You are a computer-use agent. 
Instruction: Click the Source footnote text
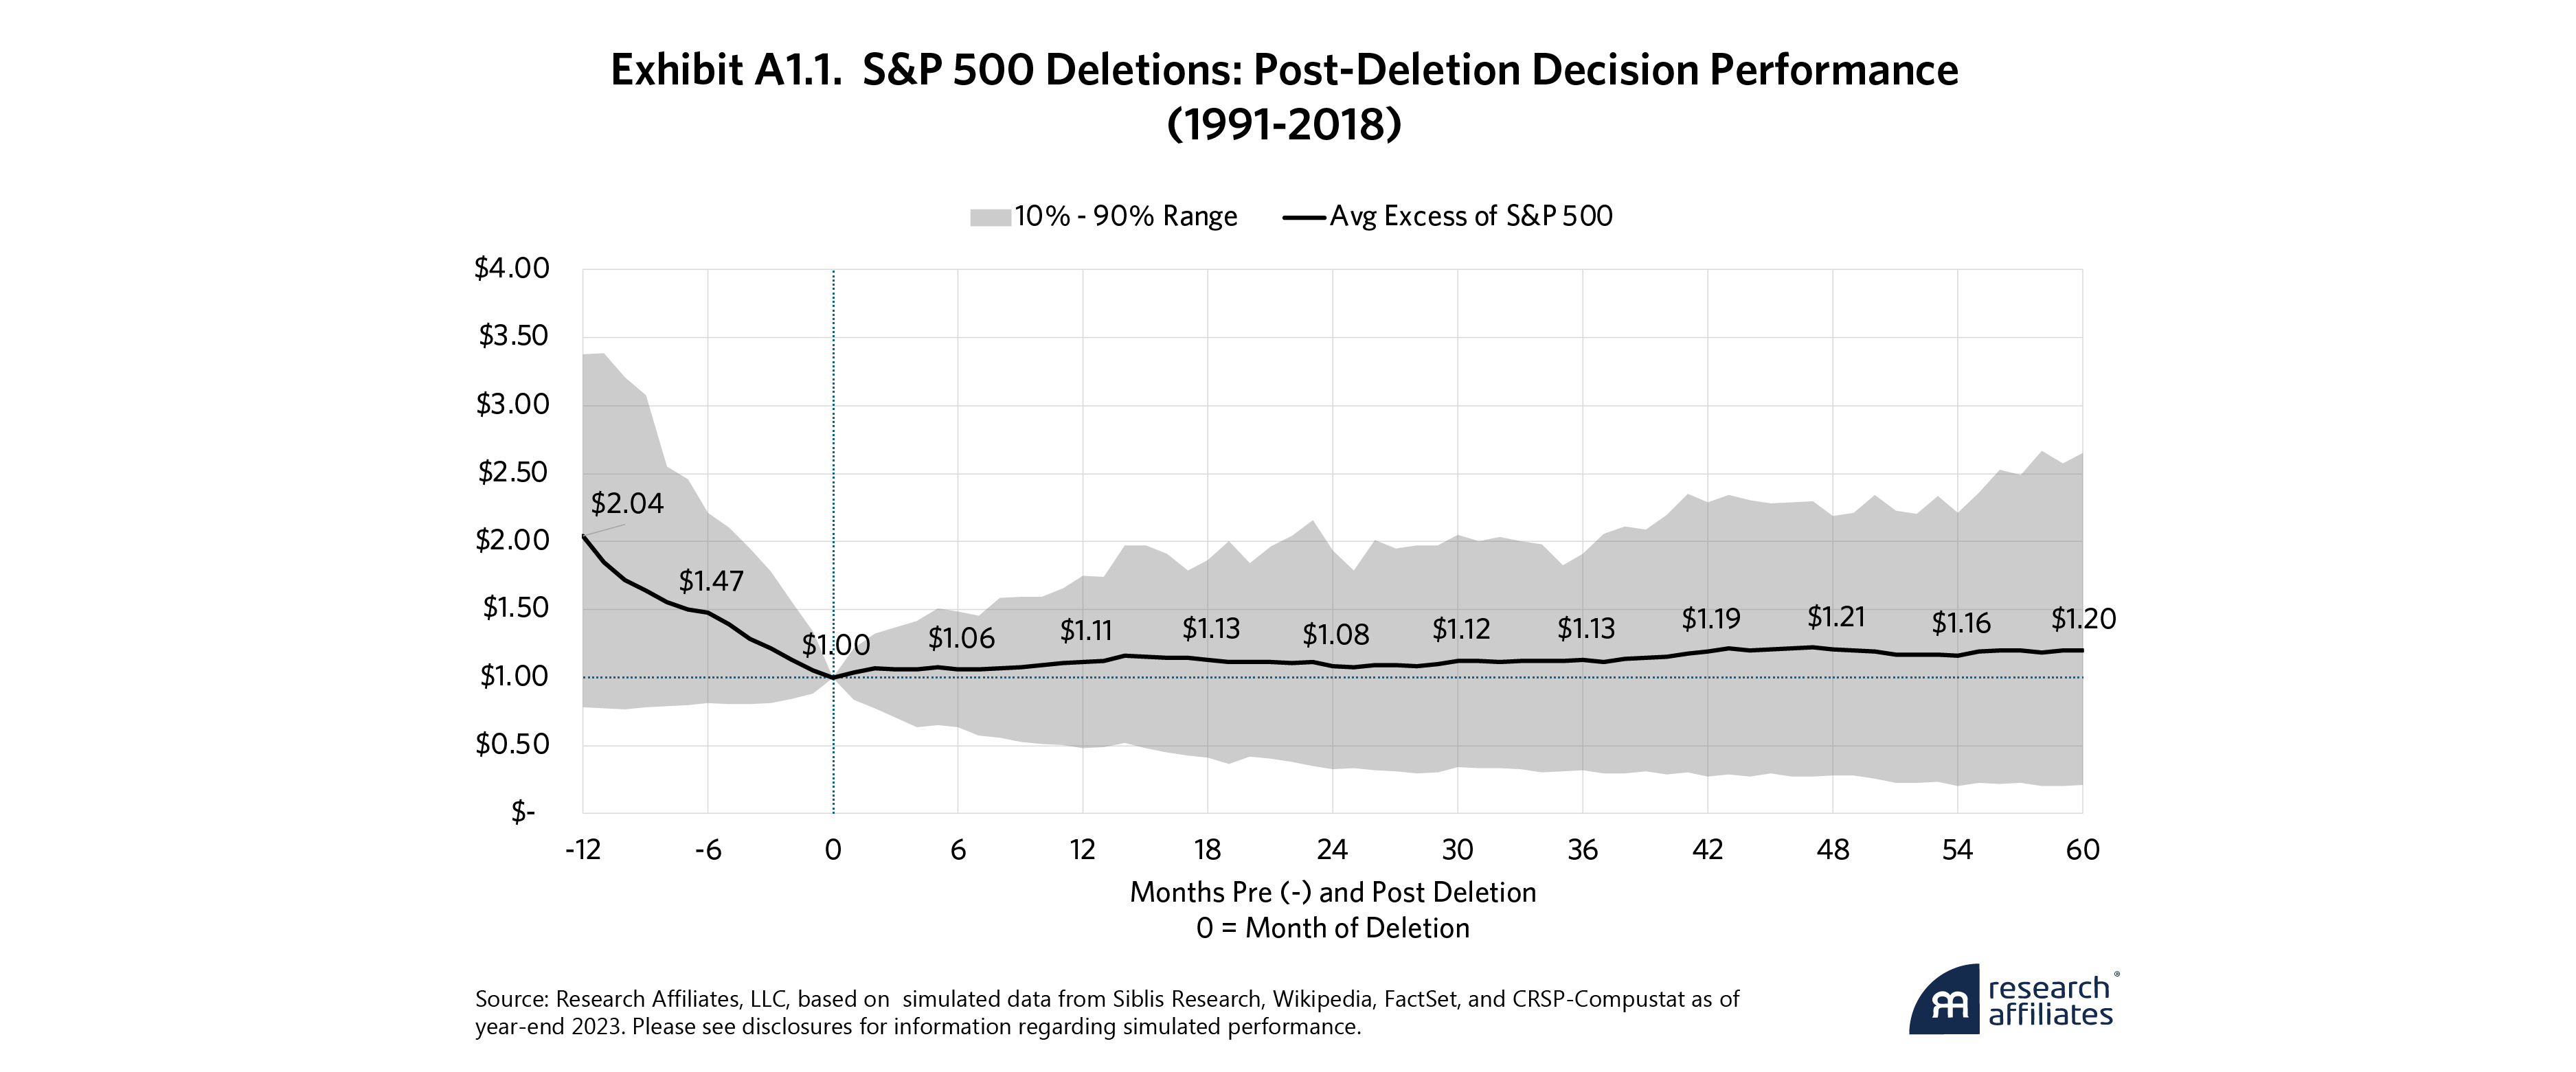(1106, 1012)
